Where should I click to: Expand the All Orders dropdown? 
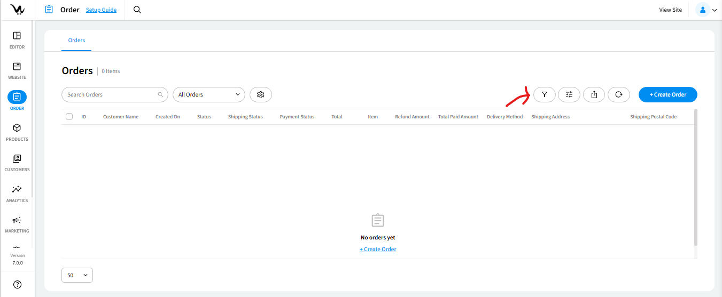click(x=208, y=95)
